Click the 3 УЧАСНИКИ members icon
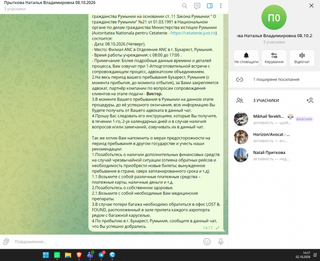The height and width of the screenshot is (261, 320). coord(239,100)
